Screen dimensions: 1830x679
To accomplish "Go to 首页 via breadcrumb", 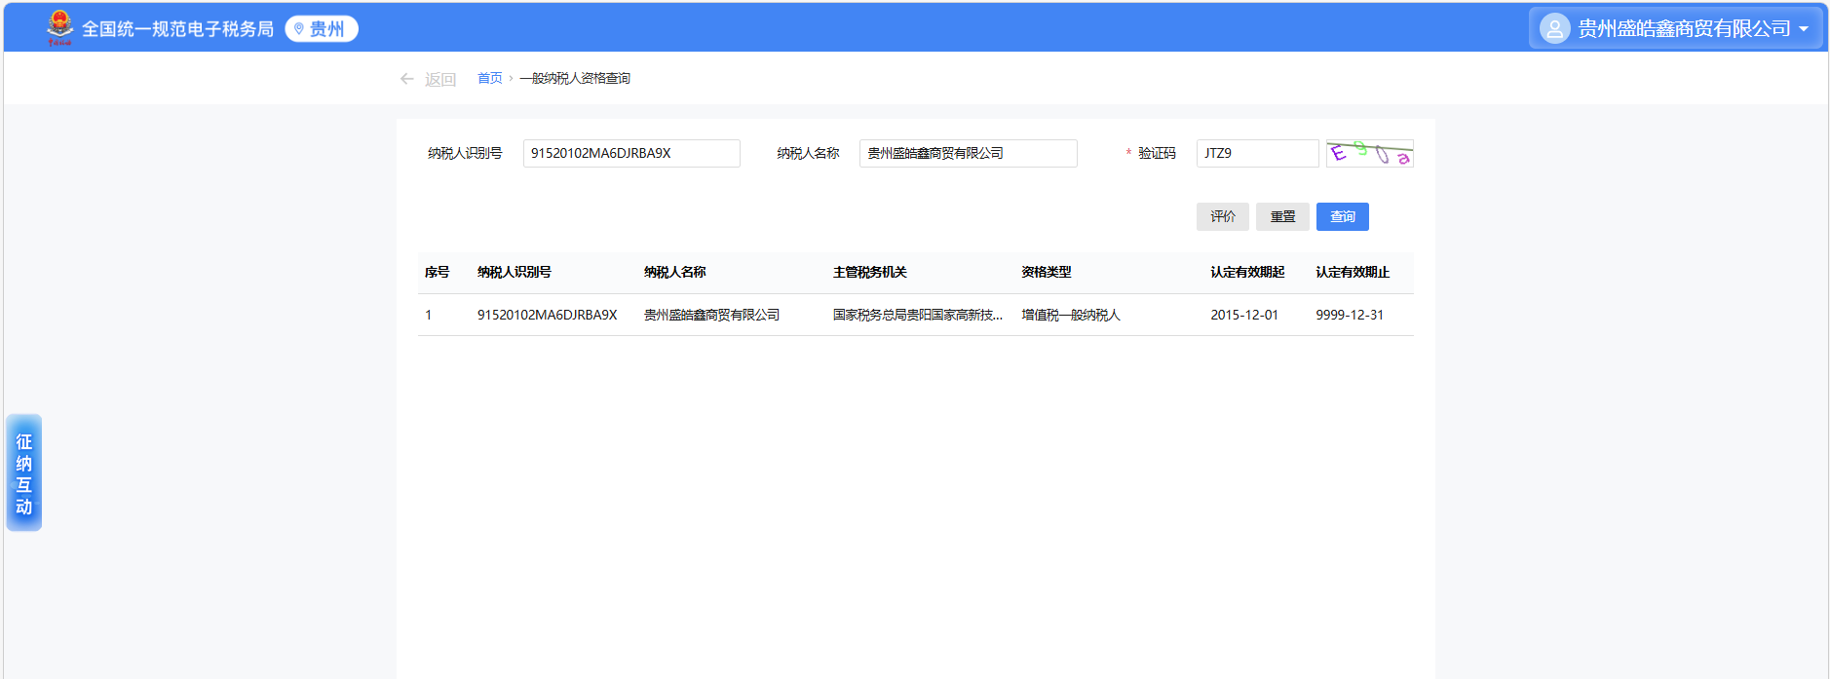I will point(489,79).
